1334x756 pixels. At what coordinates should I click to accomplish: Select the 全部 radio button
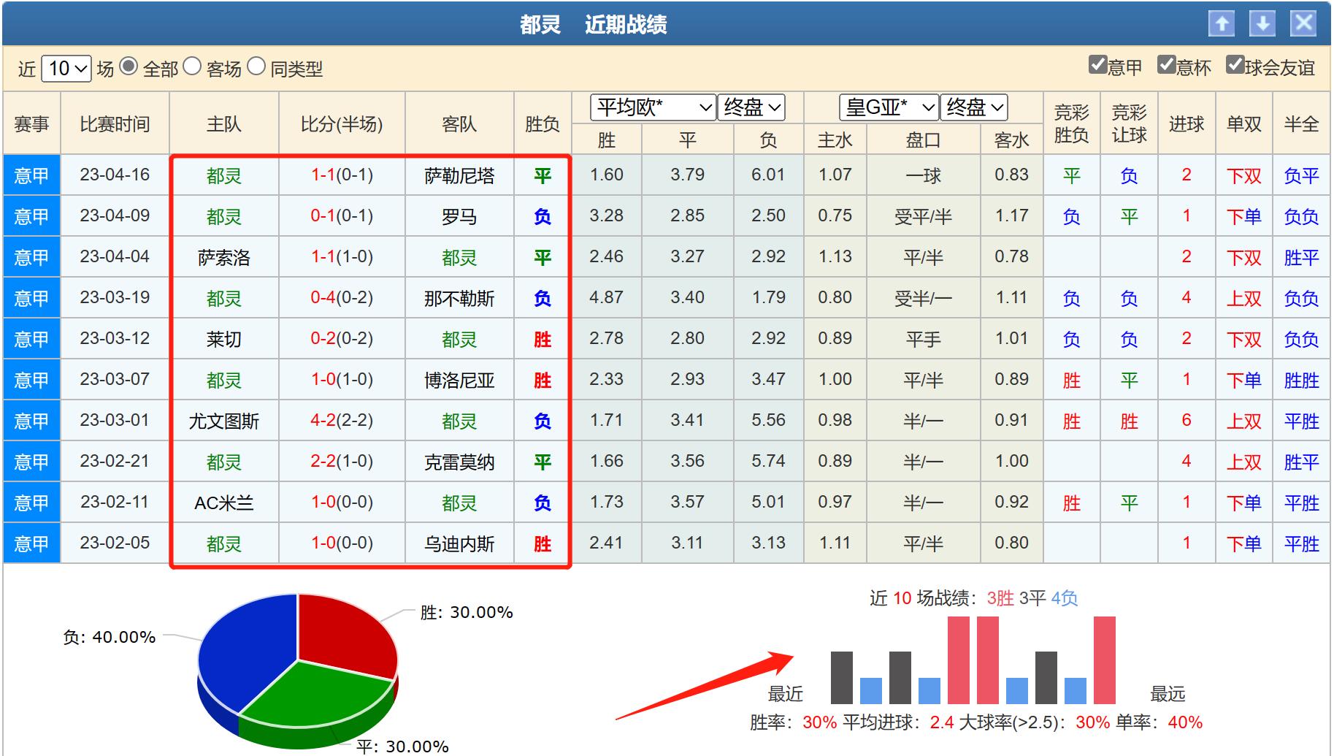coord(130,67)
